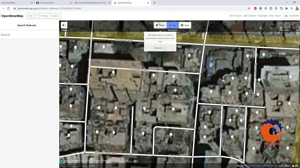Open the Help link
300x168 pixels.
[x=271, y=16]
